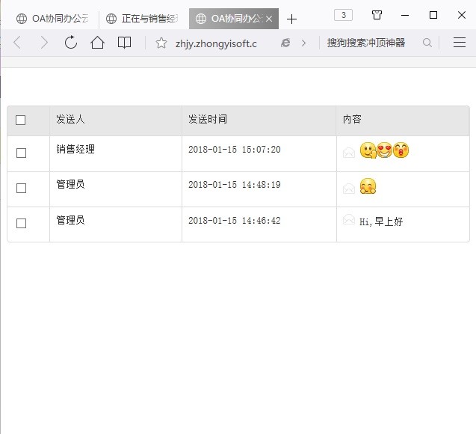Reload the current page
Viewport: 476px width, 434px height.
coord(71,43)
